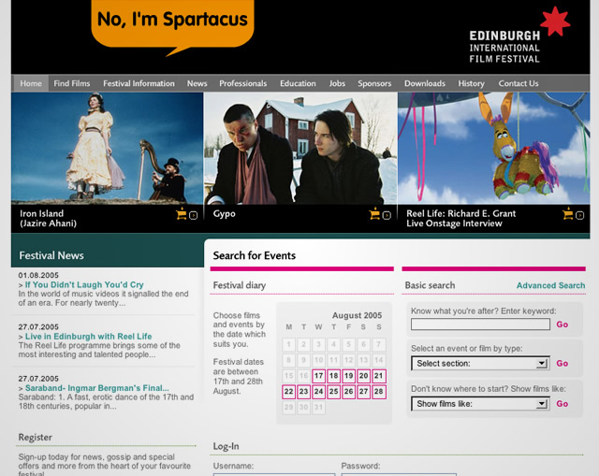Open the Education nav item
Screen dimensions: 599x476
[298, 83]
